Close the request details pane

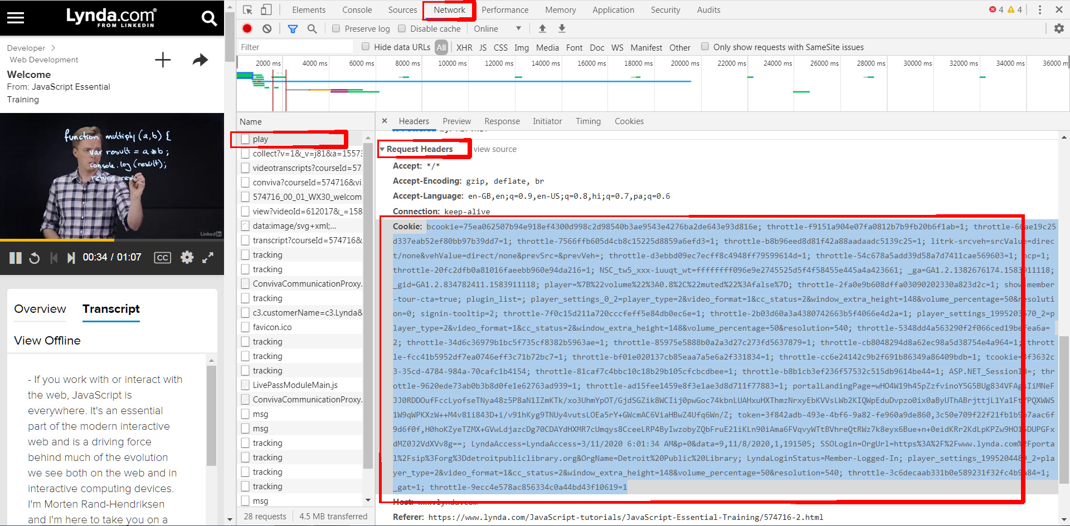pos(385,121)
